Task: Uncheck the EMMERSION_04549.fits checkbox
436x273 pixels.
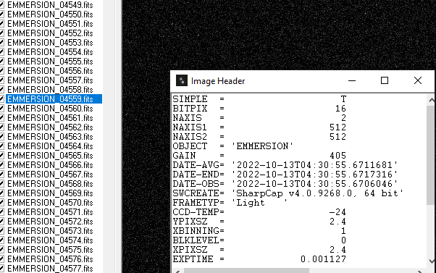Action: (1, 5)
